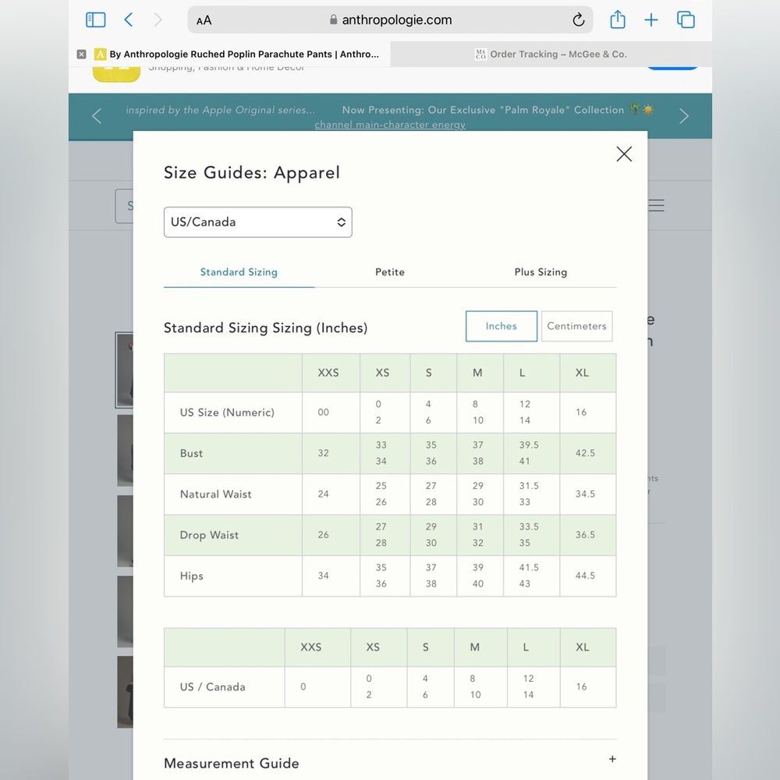Open a new tab with plus icon
The image size is (780, 780).
(x=651, y=20)
